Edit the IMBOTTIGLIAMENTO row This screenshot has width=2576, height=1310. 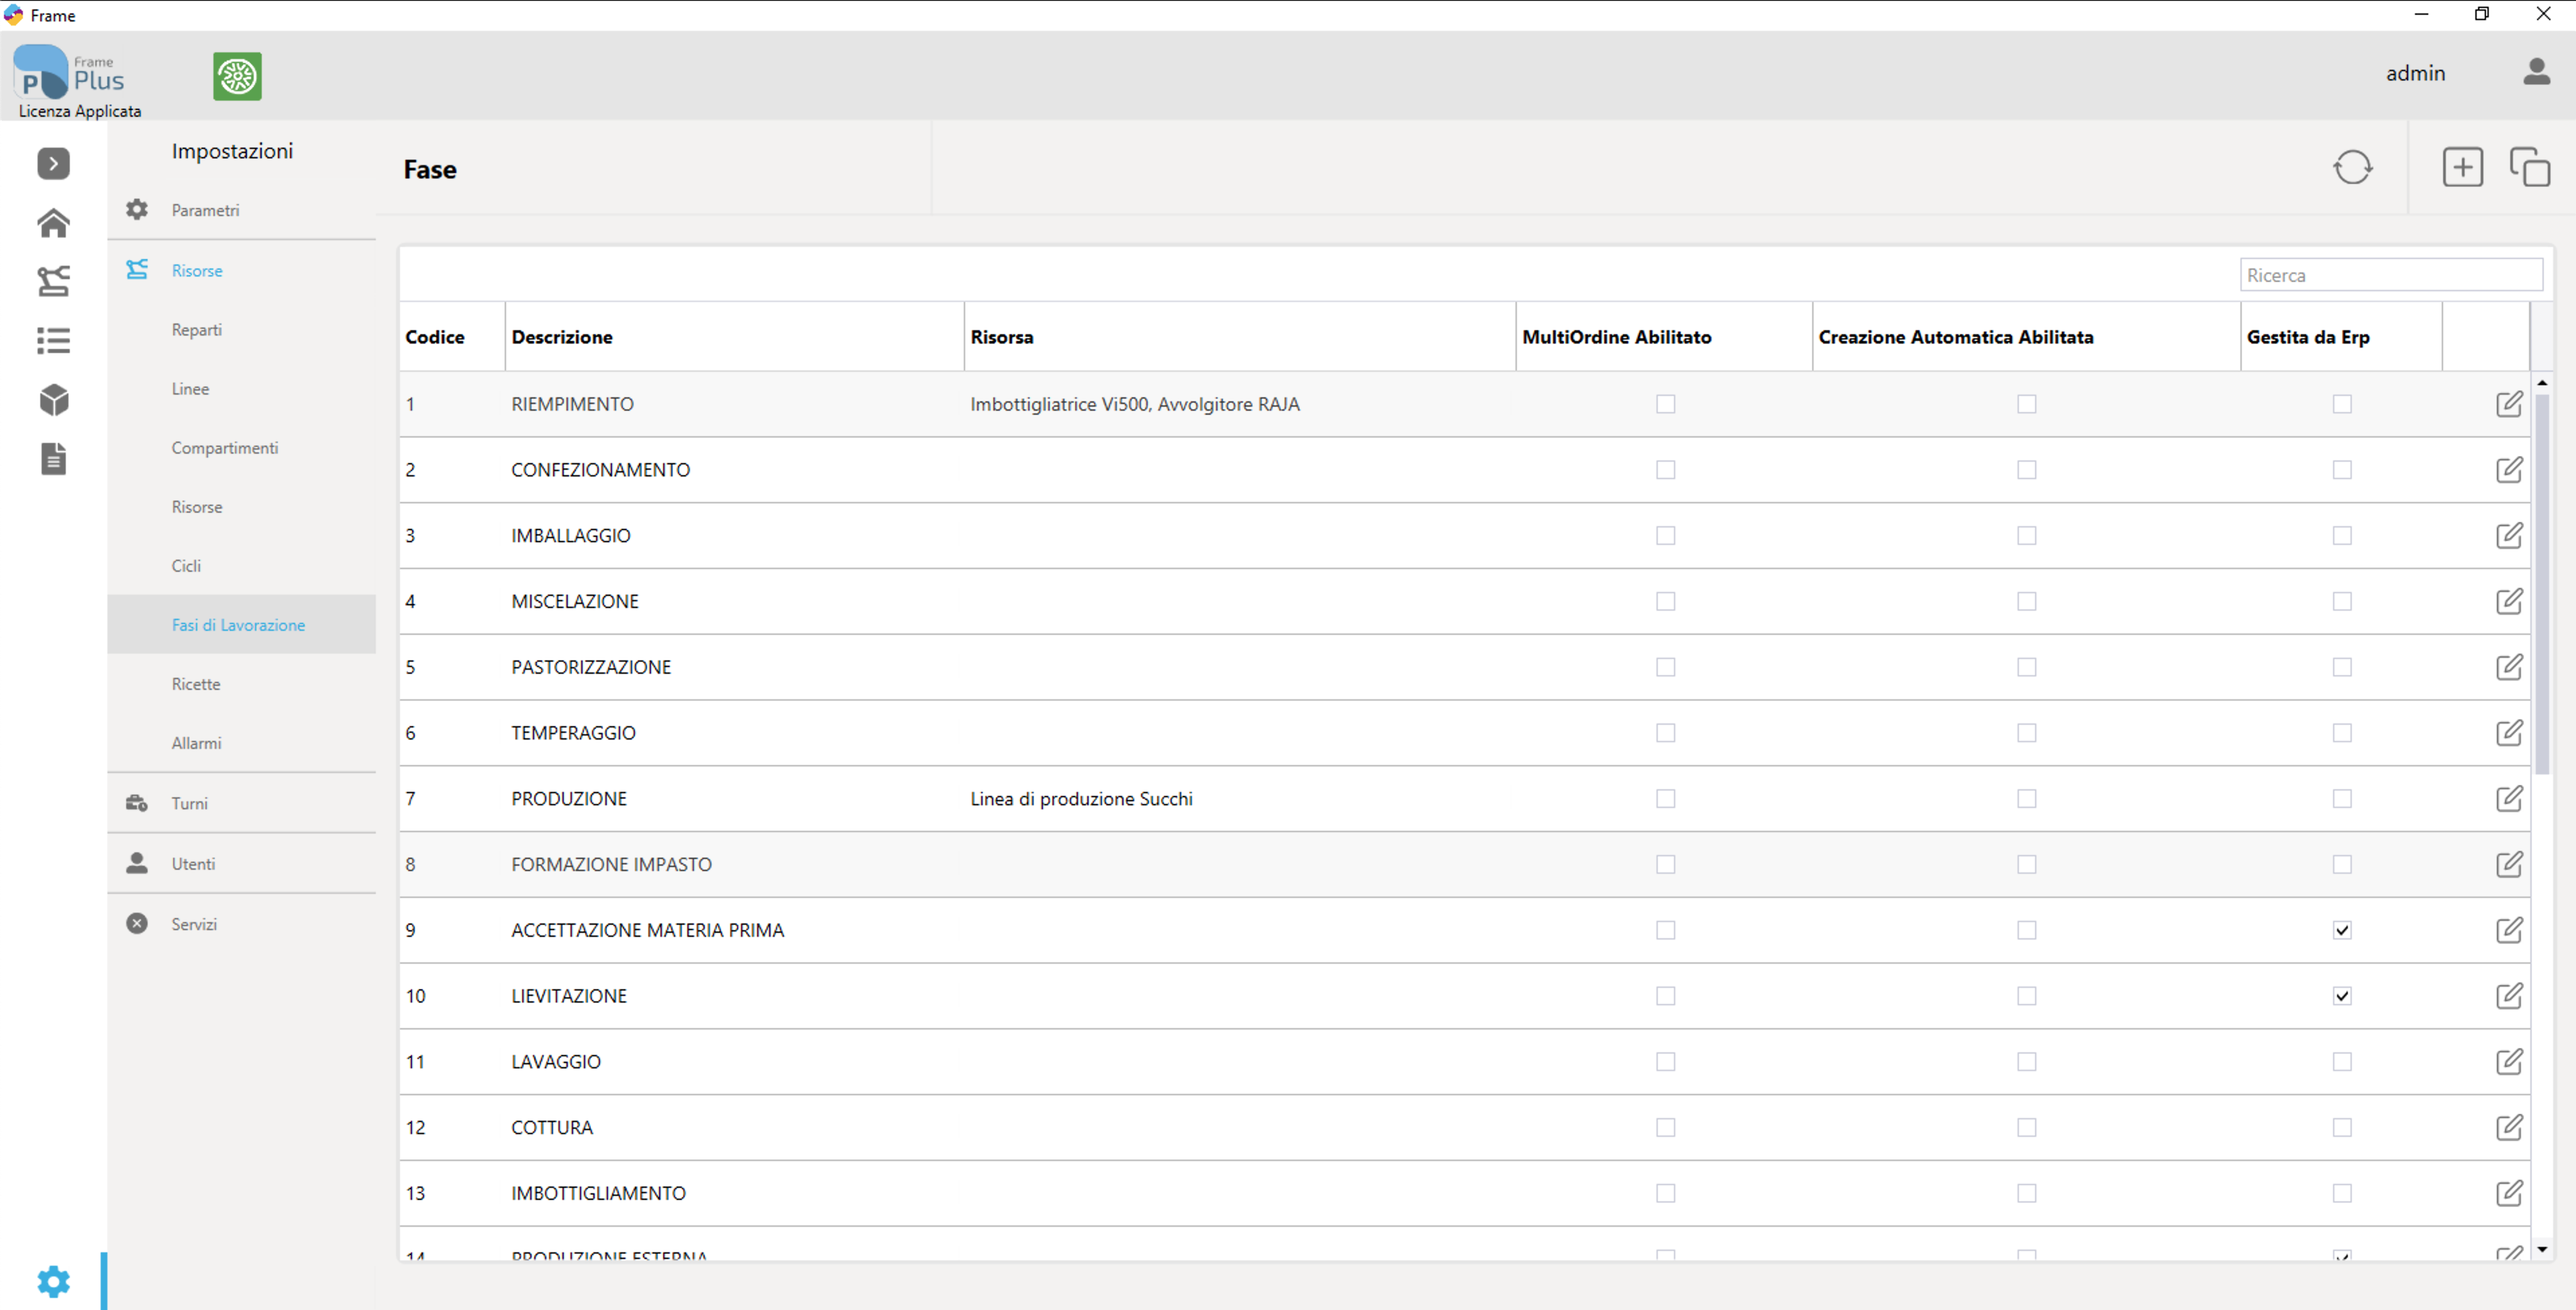(x=2509, y=1193)
